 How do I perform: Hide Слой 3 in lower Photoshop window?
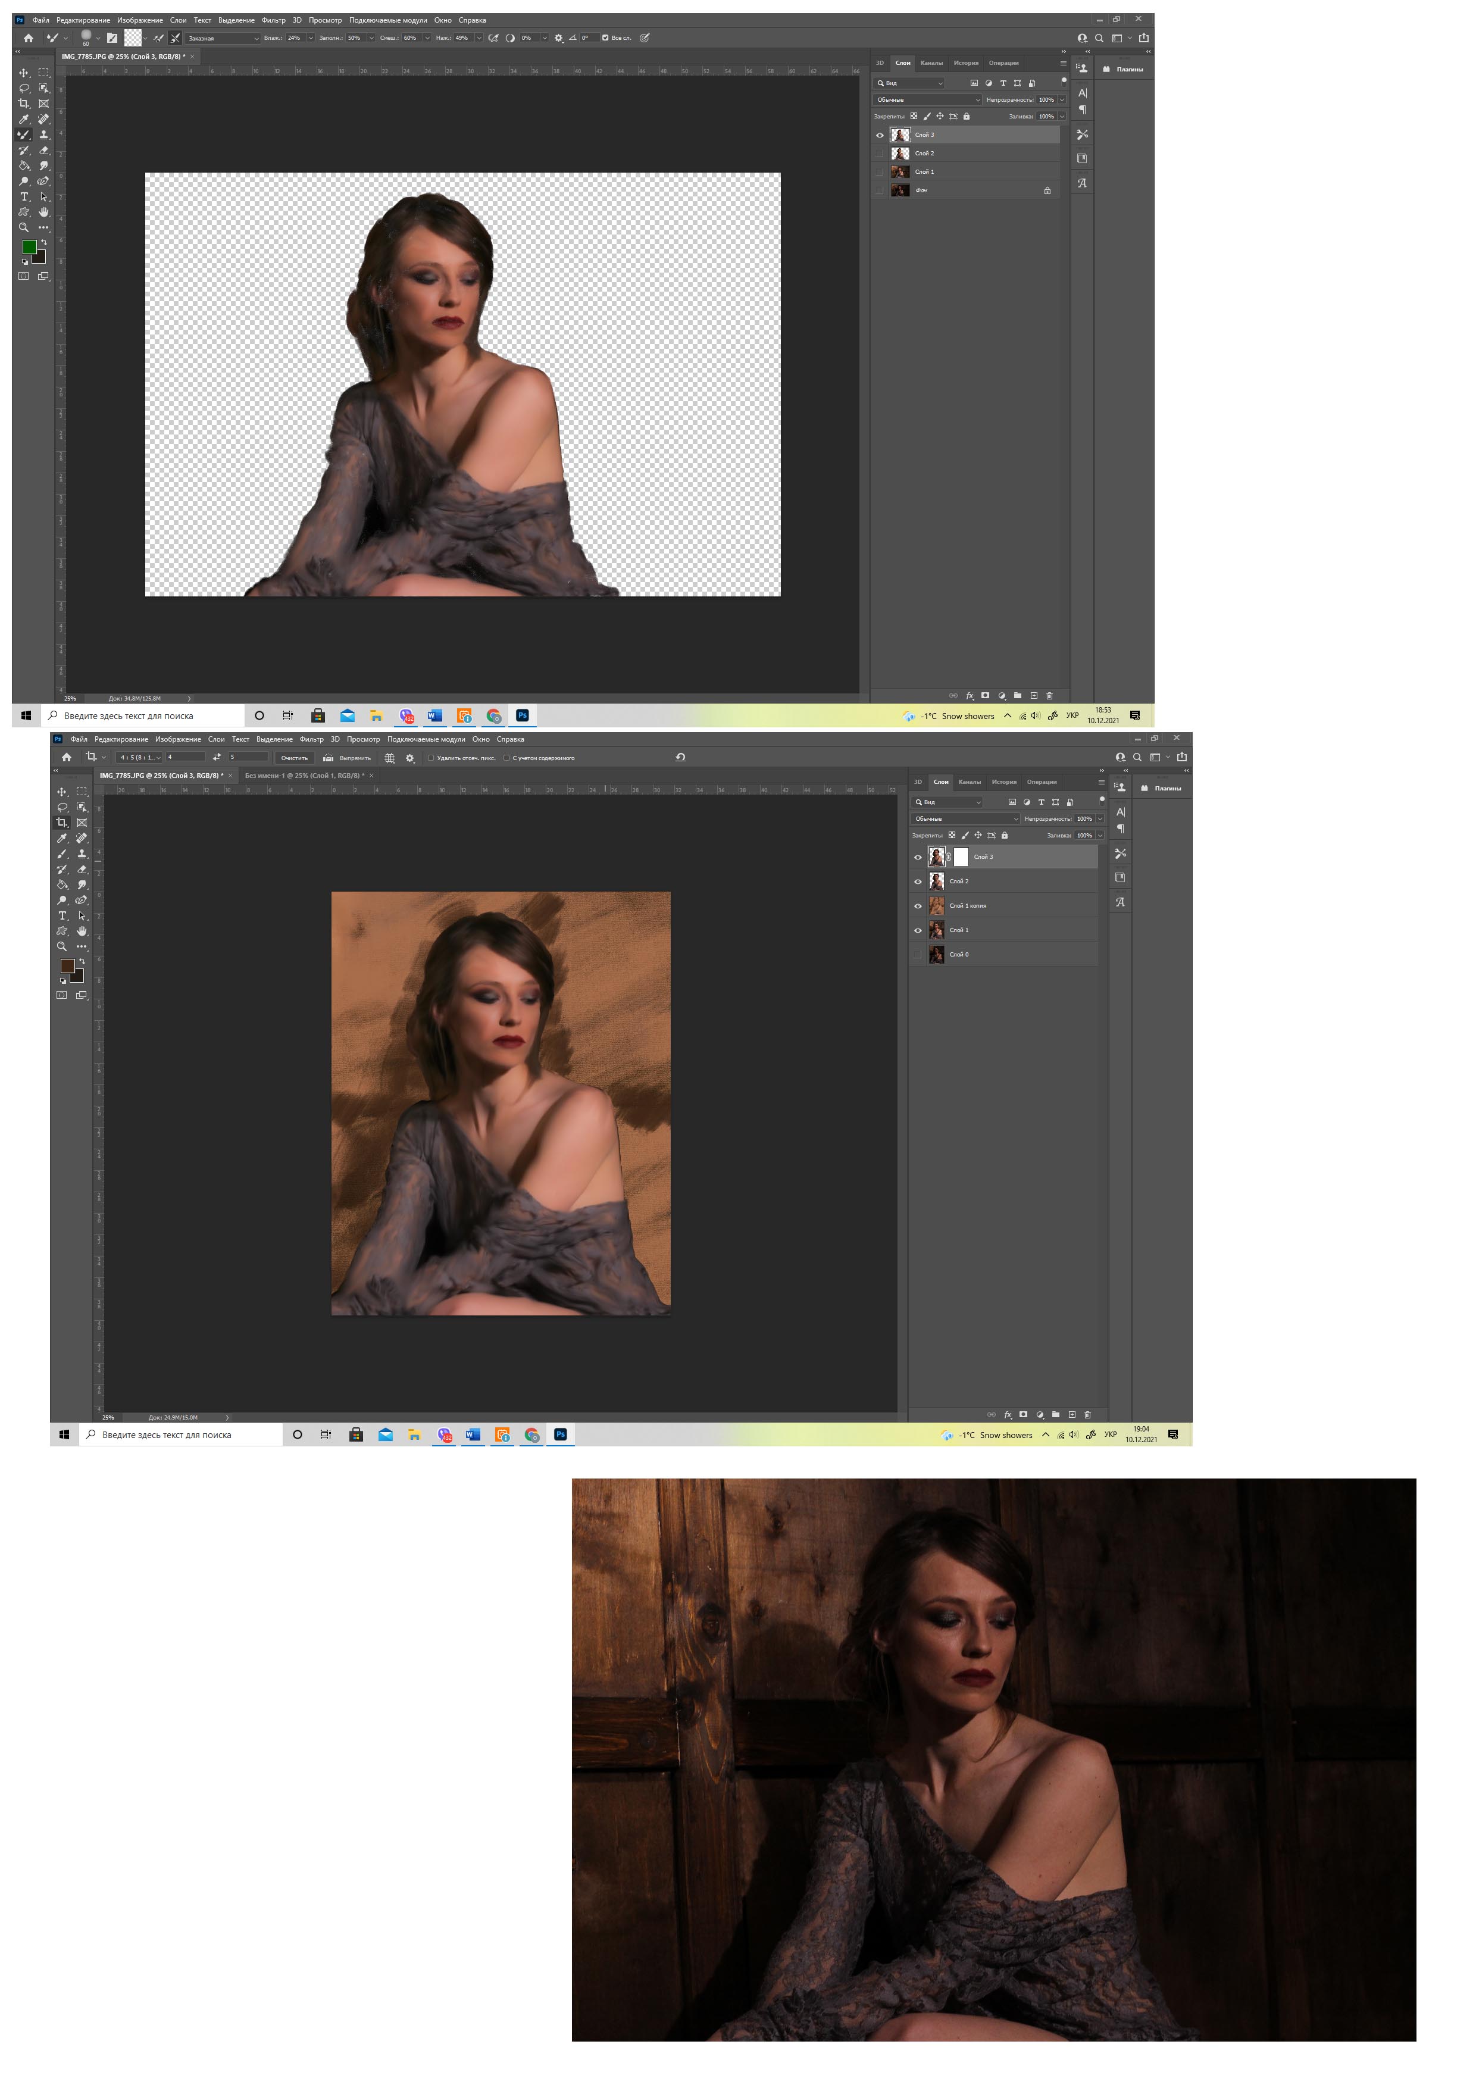[918, 857]
